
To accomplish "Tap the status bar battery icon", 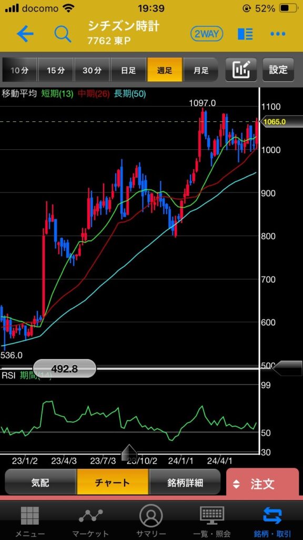I will [289, 8].
